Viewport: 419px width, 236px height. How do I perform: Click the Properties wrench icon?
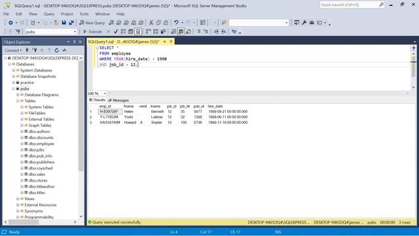tap(304, 23)
